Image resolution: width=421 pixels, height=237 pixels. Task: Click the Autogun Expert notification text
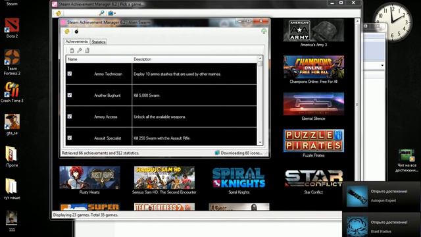(384, 200)
